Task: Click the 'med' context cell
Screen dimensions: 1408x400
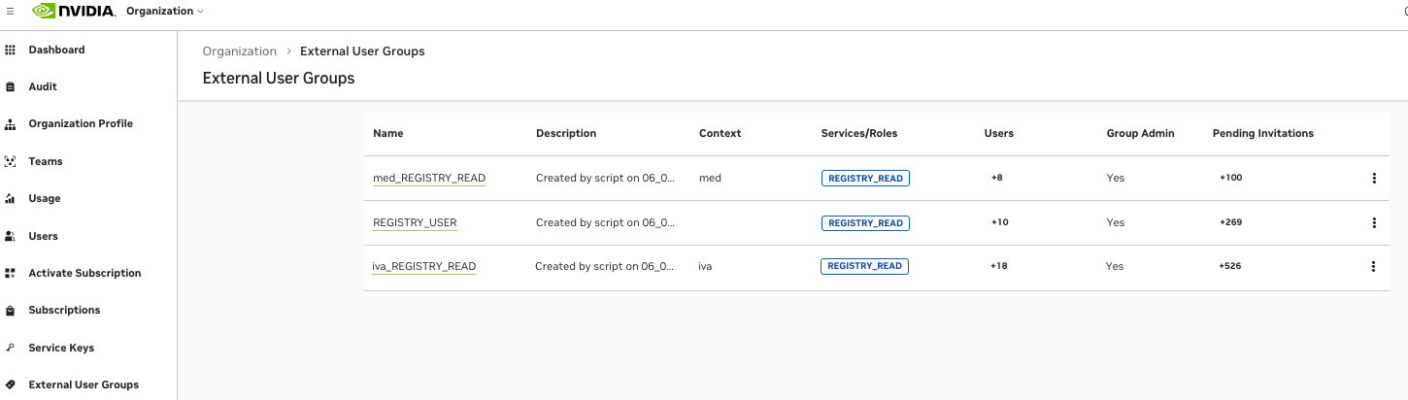Action: [x=710, y=179]
